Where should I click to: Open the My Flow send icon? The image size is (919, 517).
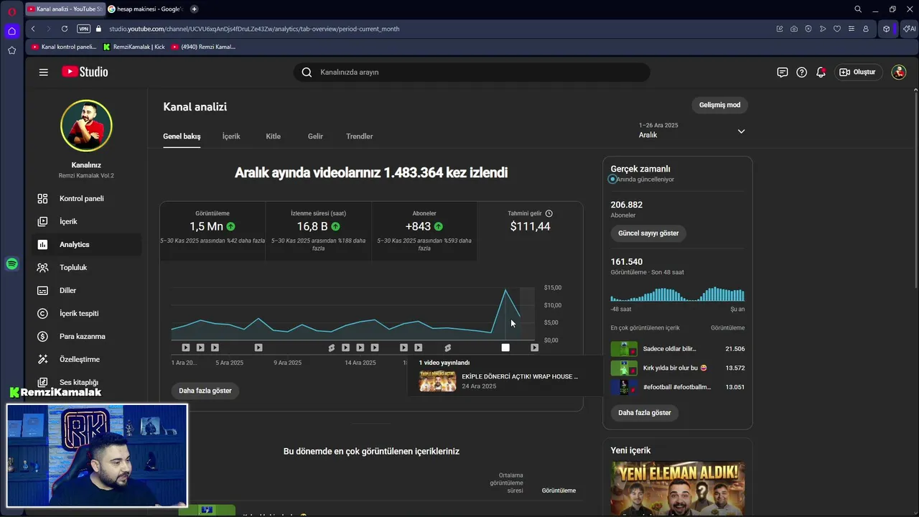coord(823,29)
